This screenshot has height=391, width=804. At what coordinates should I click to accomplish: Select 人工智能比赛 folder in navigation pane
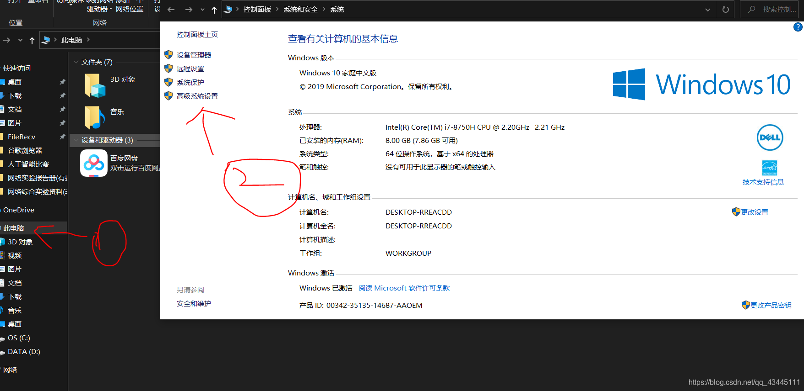pos(28,164)
